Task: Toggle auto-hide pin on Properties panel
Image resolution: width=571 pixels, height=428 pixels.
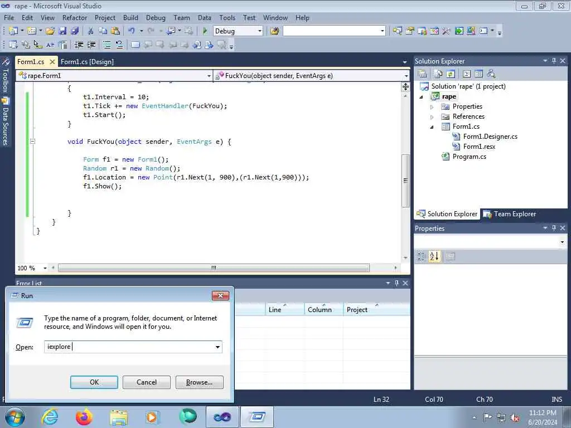Action: (554, 228)
